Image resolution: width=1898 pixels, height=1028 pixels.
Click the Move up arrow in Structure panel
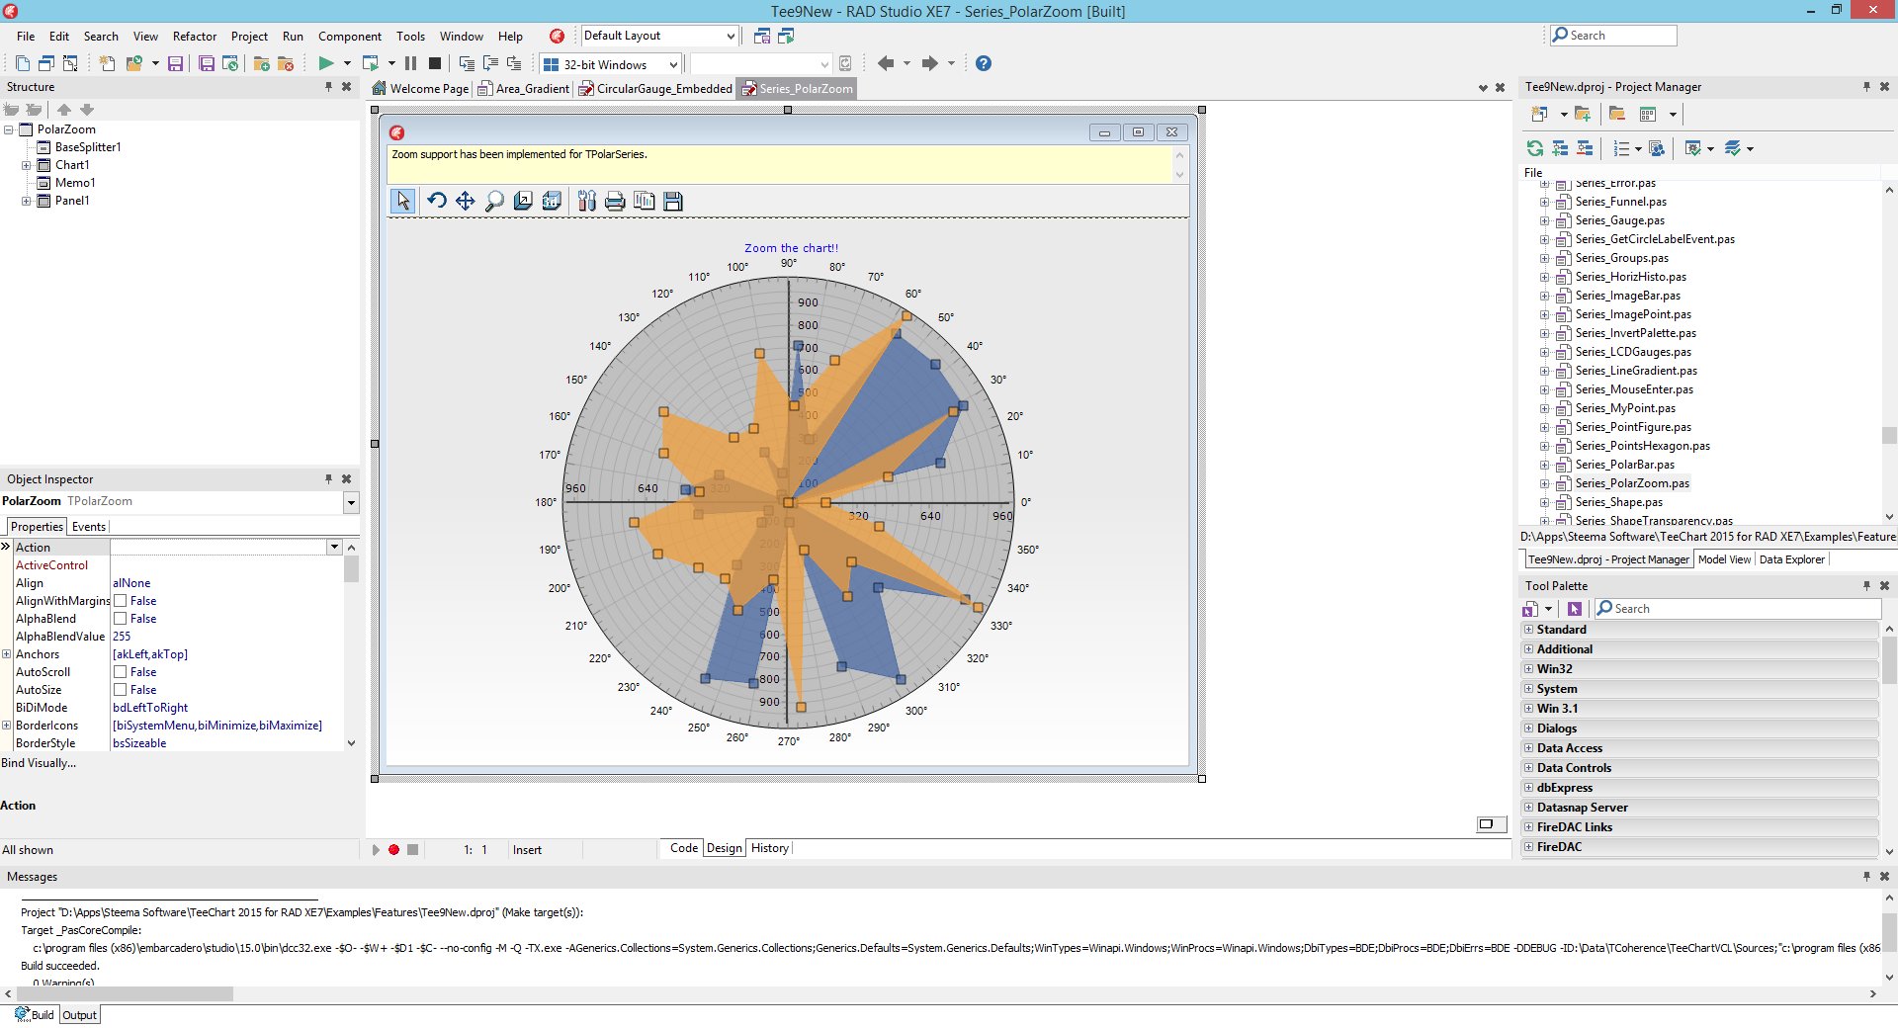[64, 110]
